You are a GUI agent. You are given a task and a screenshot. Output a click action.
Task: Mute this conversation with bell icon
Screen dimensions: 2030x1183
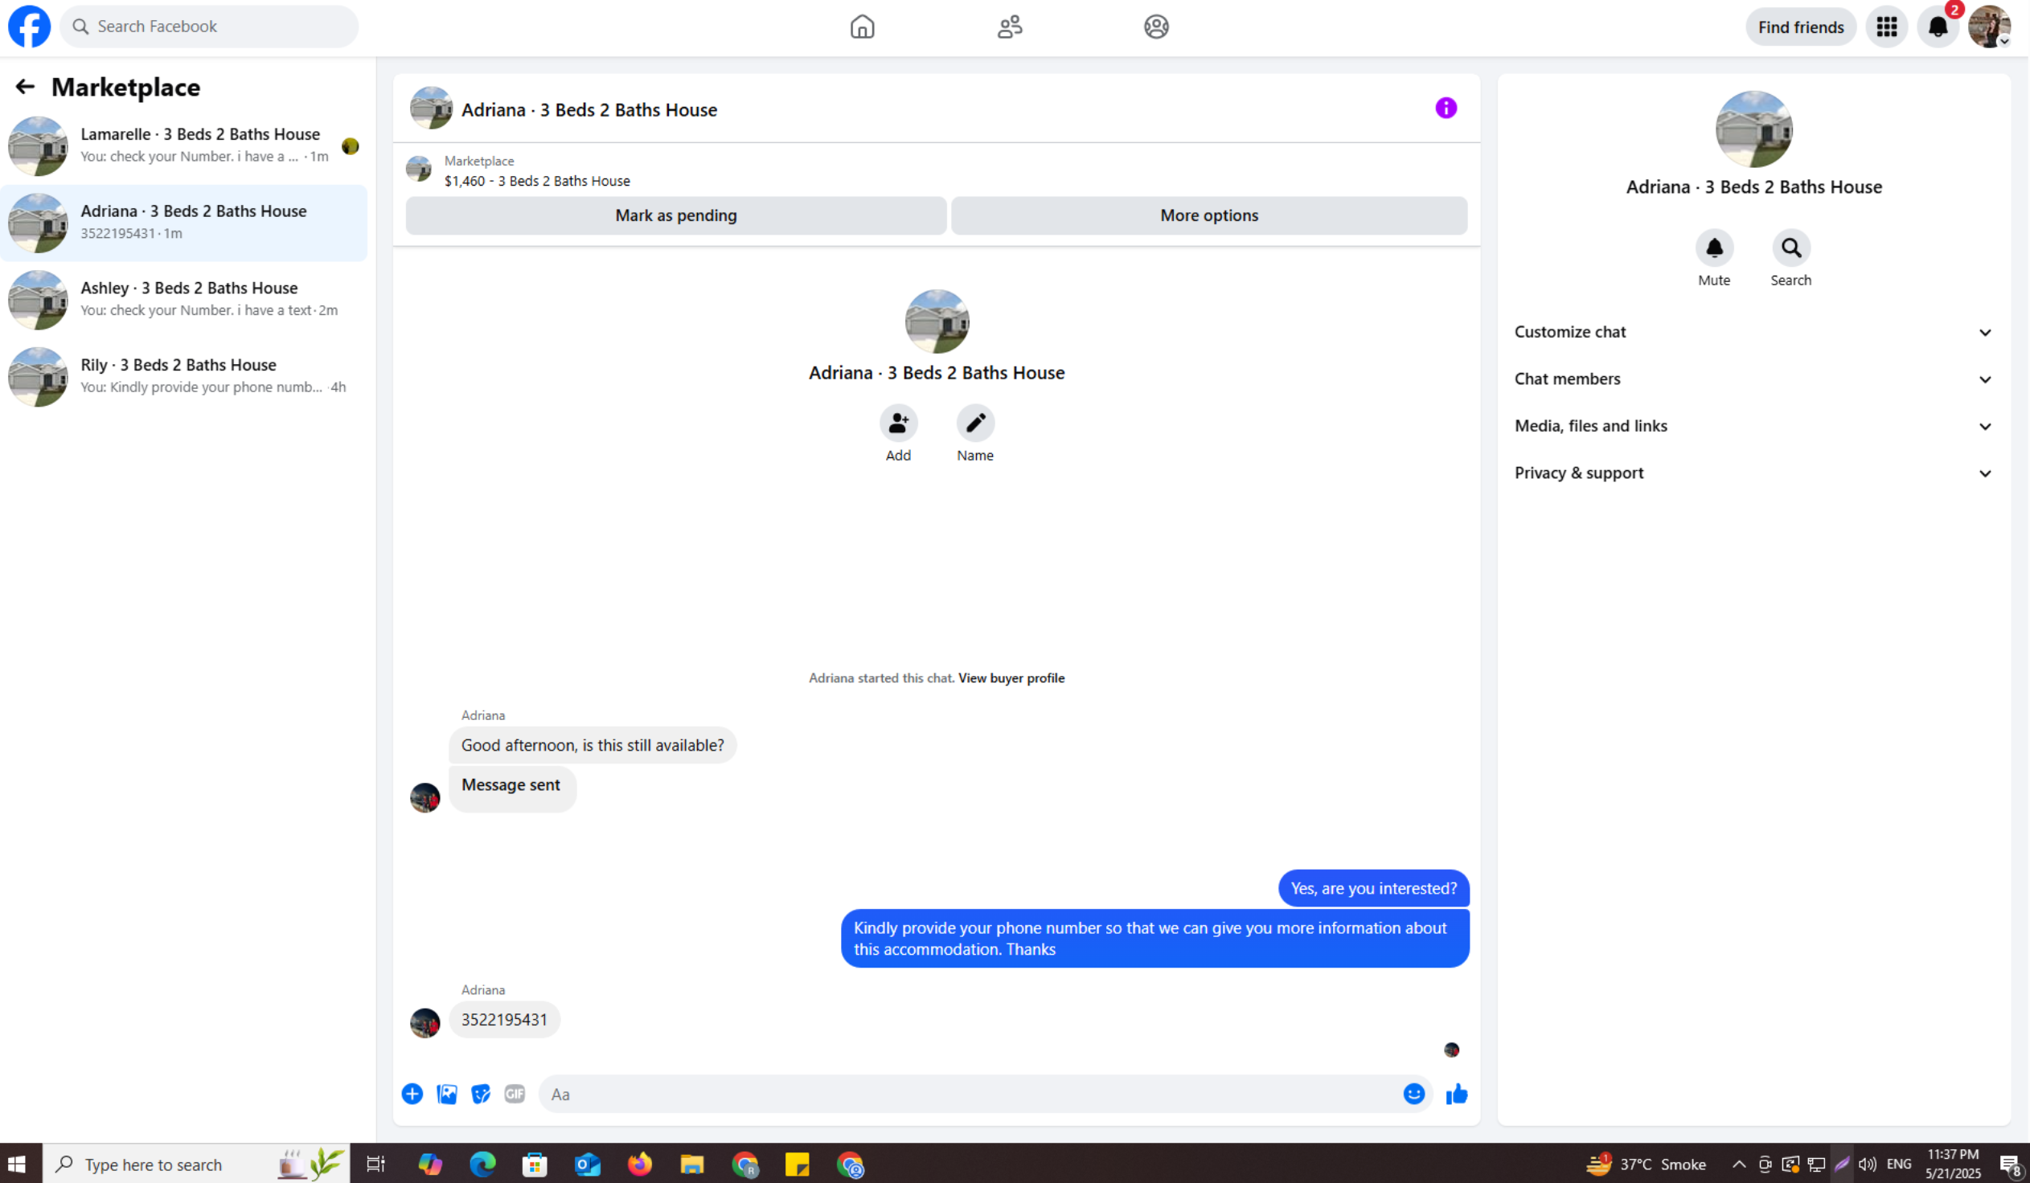(1714, 248)
